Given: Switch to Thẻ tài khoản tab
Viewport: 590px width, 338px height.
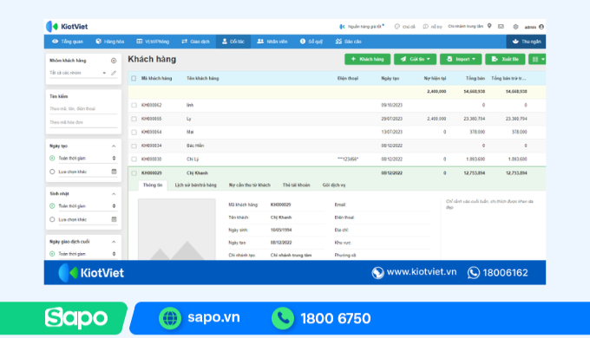Looking at the screenshot, I should pyautogui.click(x=296, y=185).
